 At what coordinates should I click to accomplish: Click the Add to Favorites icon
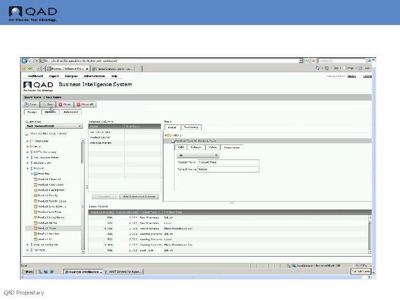tap(31, 68)
